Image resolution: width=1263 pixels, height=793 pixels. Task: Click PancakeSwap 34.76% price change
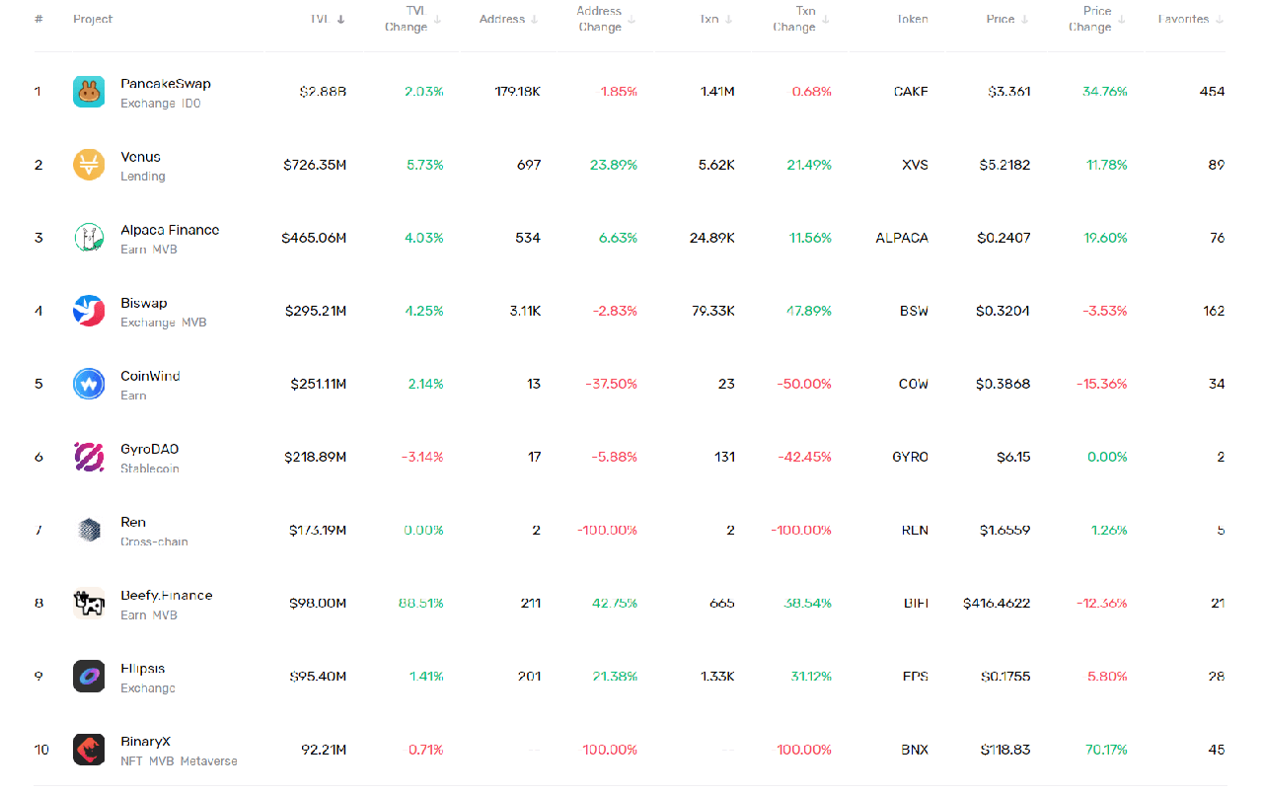click(1104, 92)
